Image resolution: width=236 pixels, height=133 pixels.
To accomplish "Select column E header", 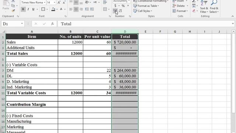I will [145, 31].
